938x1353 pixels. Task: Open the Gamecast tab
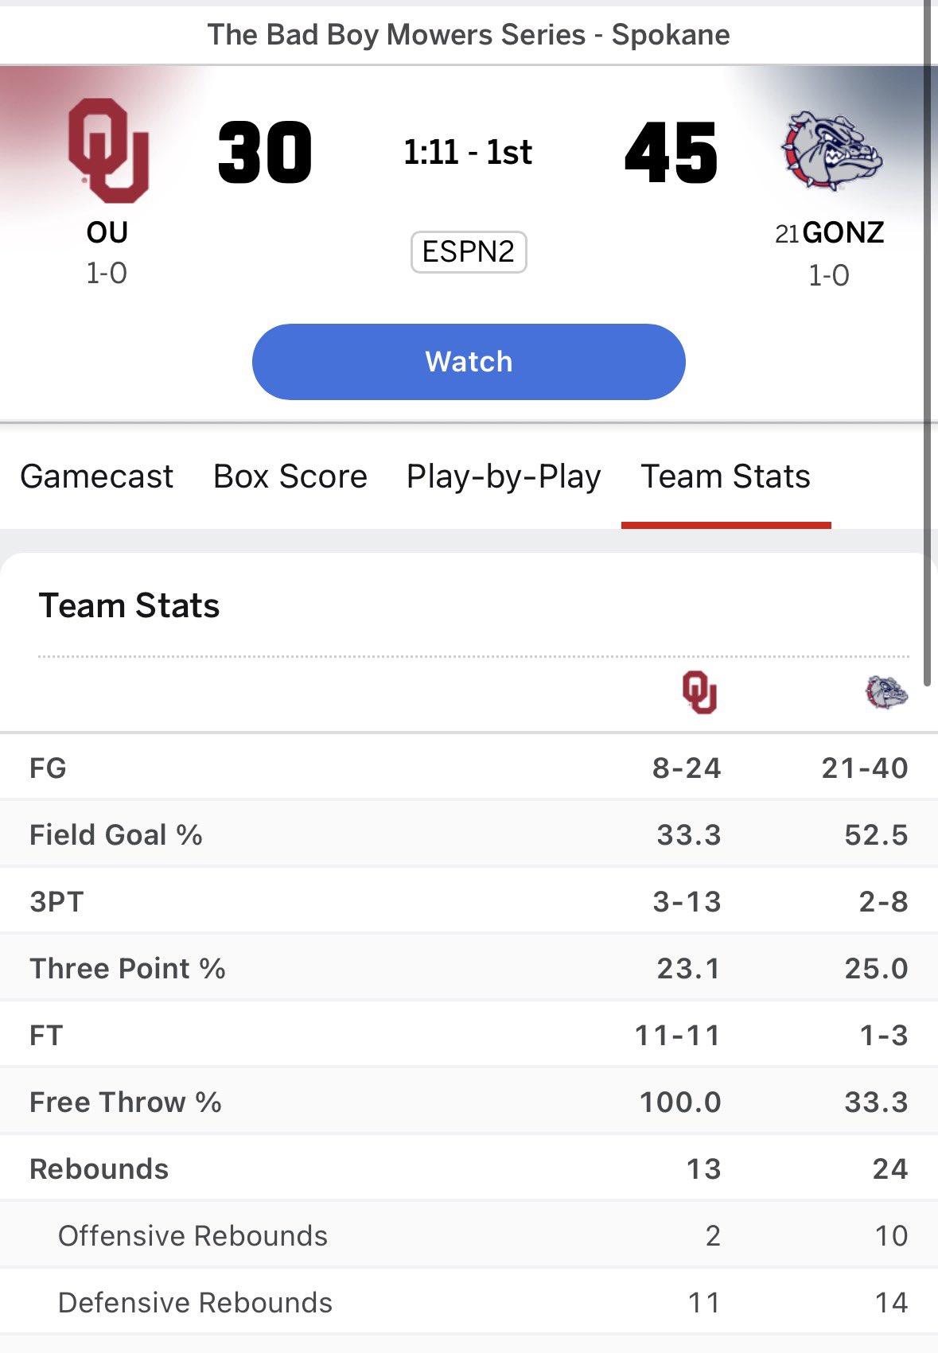point(96,476)
